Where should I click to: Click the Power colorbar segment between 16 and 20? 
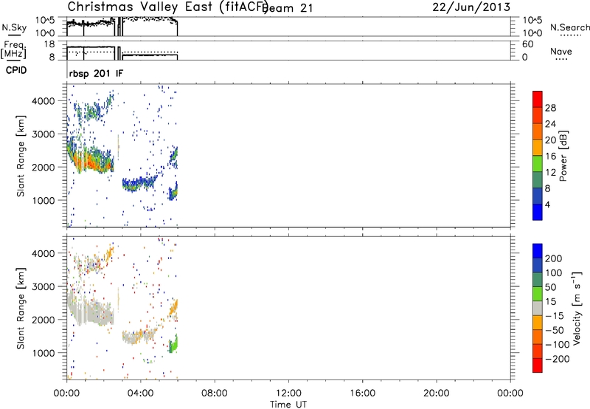tap(538, 148)
